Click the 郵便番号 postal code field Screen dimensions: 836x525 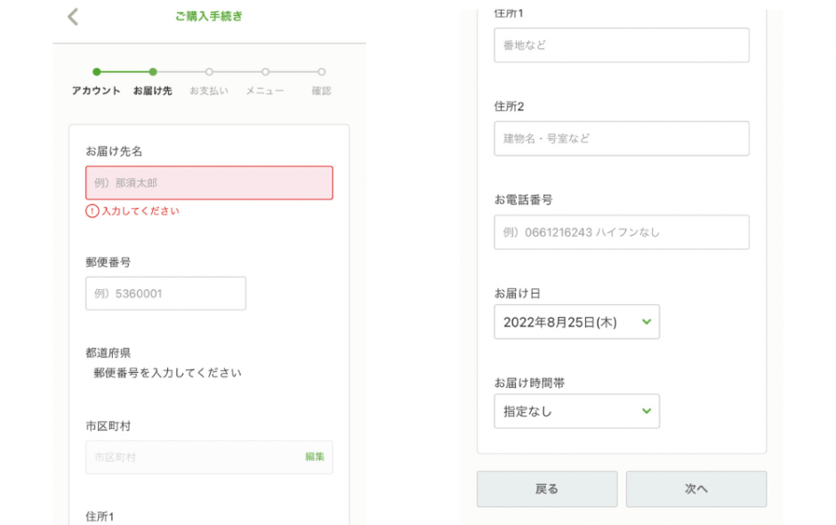coord(165,293)
